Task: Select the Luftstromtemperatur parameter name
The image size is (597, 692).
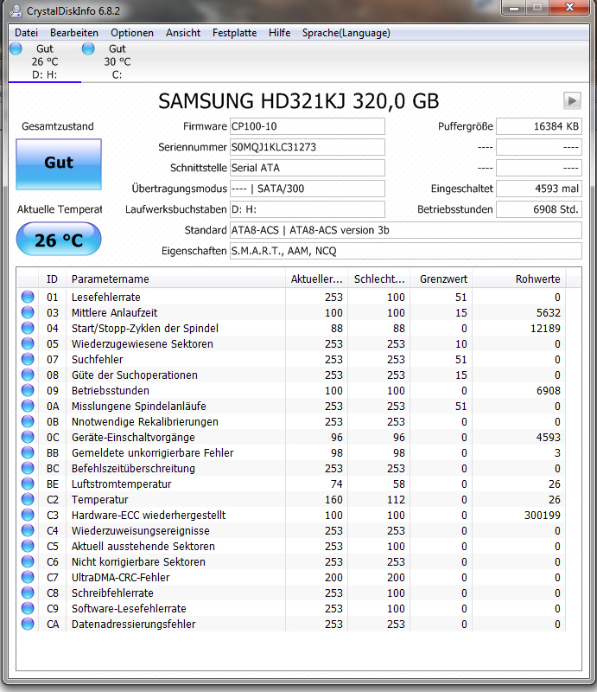Action: tap(121, 484)
